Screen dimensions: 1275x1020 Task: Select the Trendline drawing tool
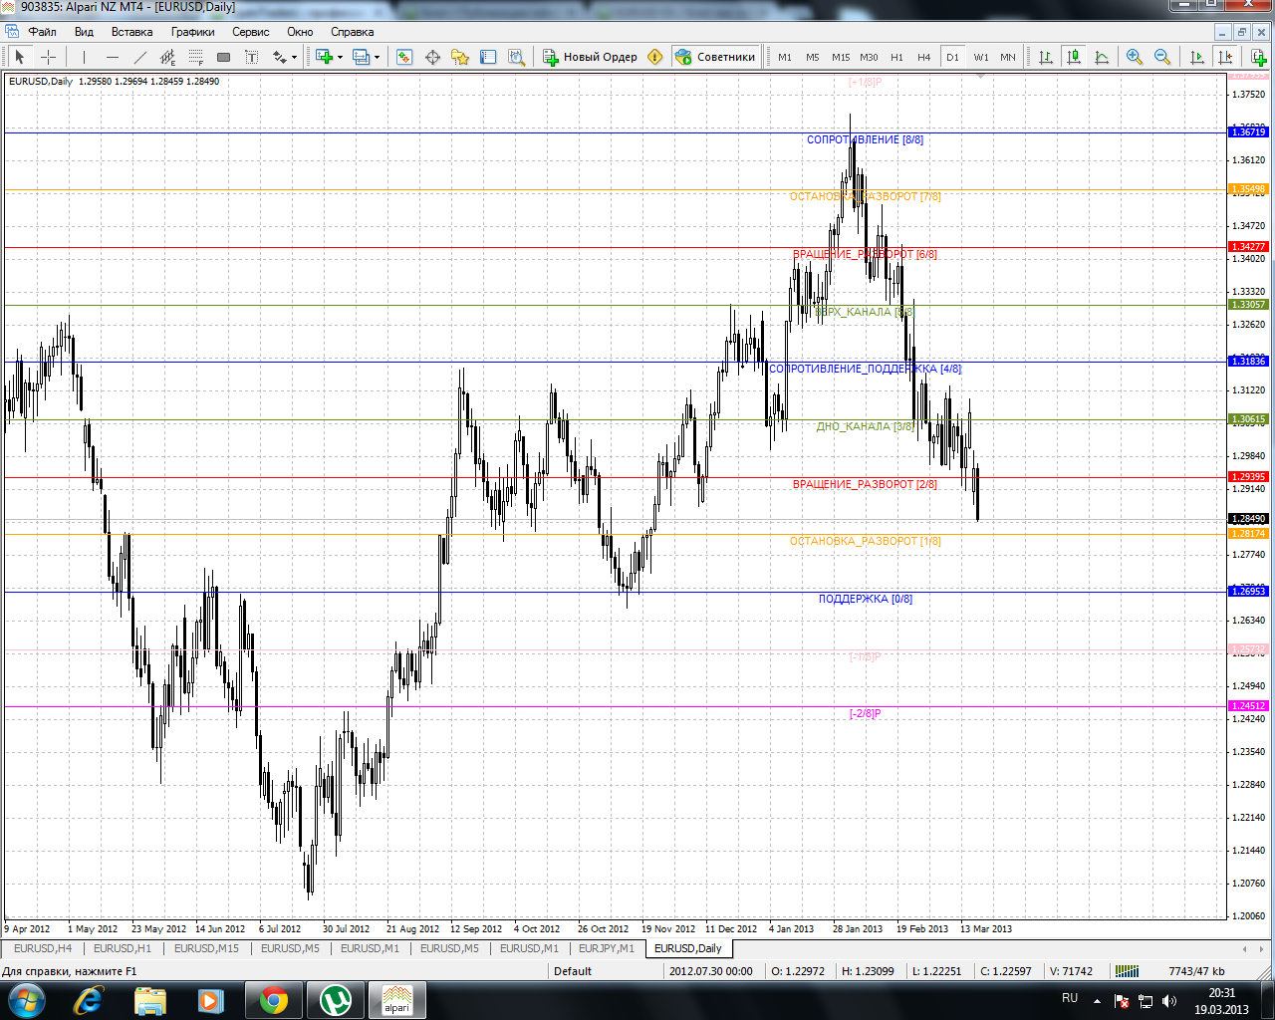click(139, 57)
